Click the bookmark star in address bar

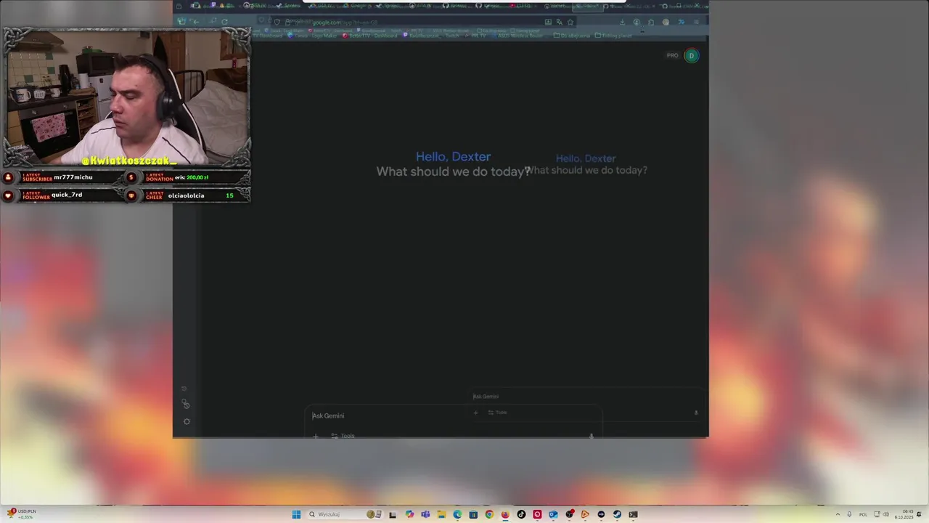tap(570, 23)
